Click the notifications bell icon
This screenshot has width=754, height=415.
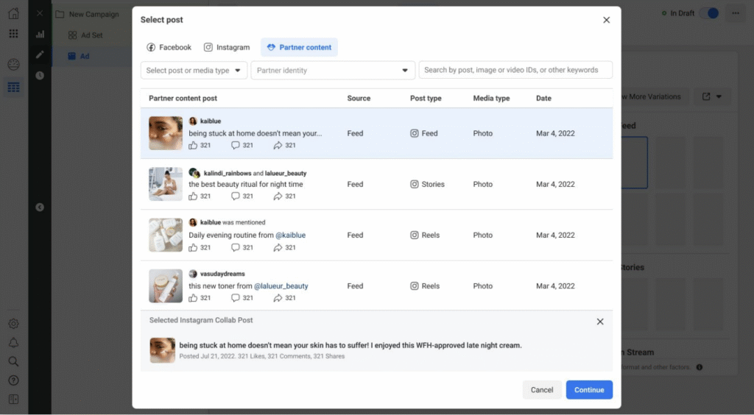point(13,343)
